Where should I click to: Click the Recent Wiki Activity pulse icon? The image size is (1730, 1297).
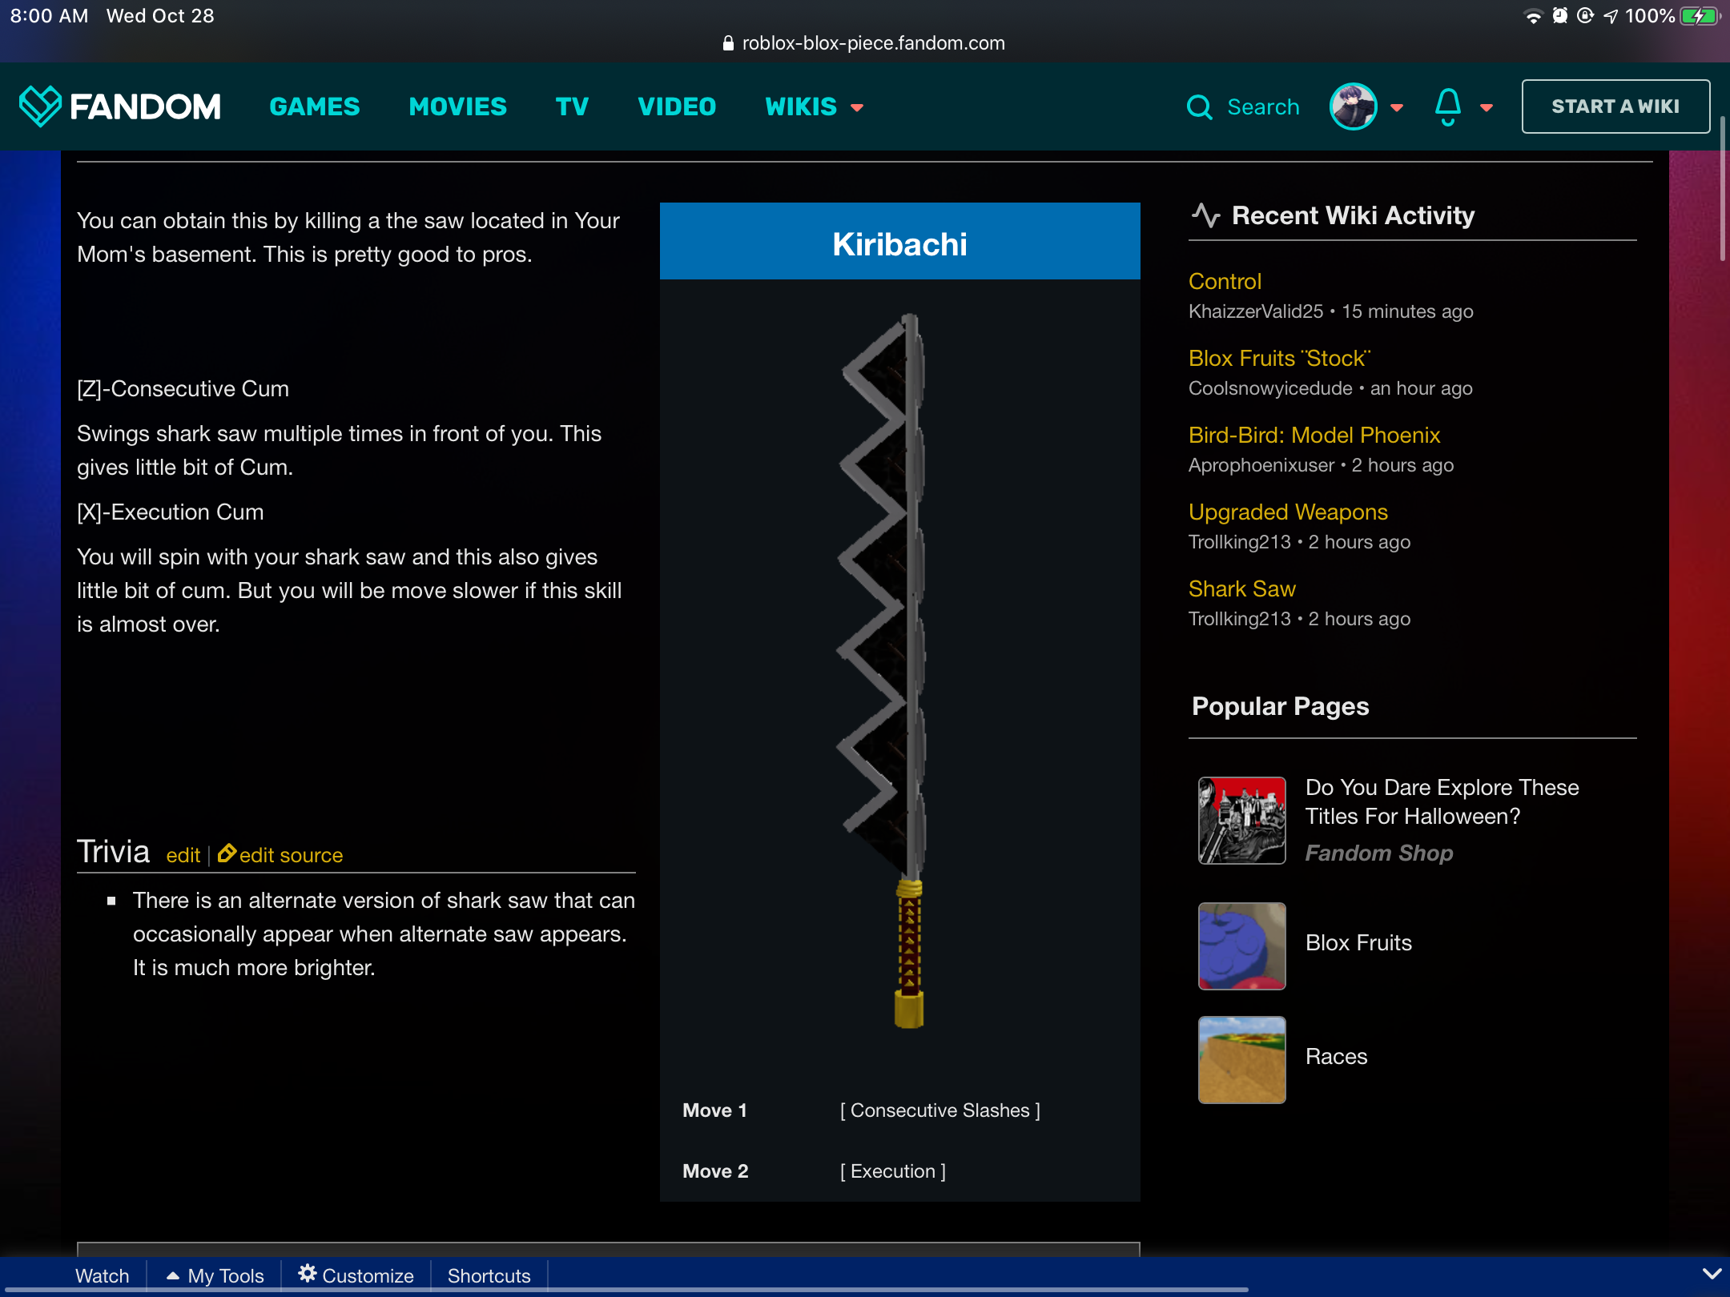(1205, 215)
